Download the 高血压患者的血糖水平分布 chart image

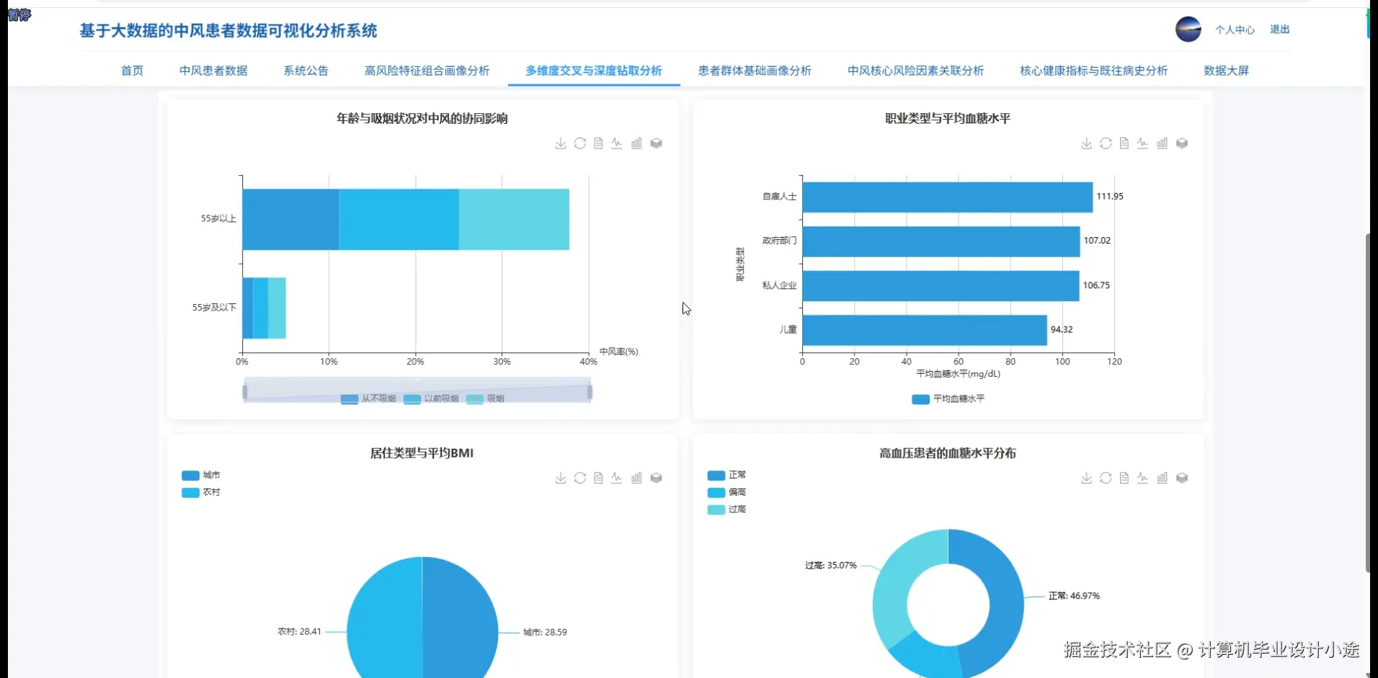(x=1086, y=478)
